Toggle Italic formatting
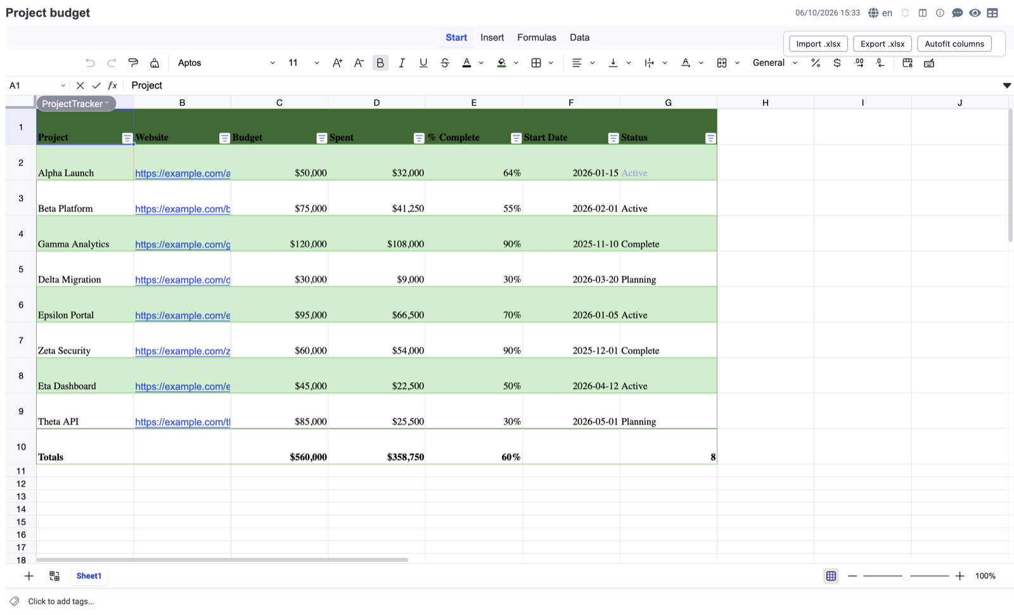This screenshot has height=615, width=1014. coord(402,63)
